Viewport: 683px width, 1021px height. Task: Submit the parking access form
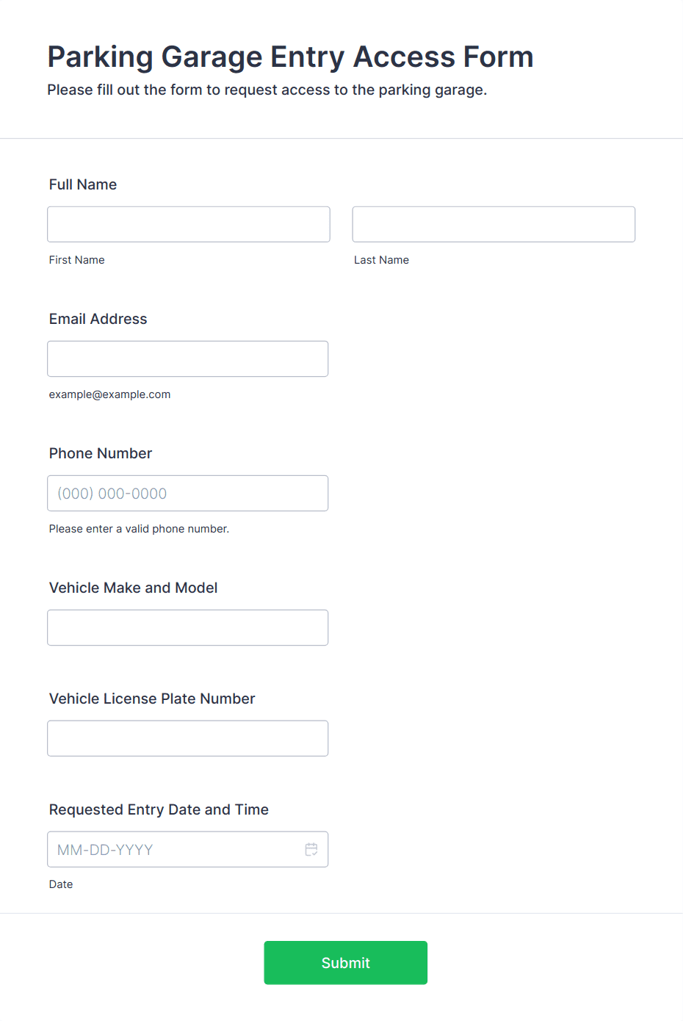pyautogui.click(x=346, y=962)
